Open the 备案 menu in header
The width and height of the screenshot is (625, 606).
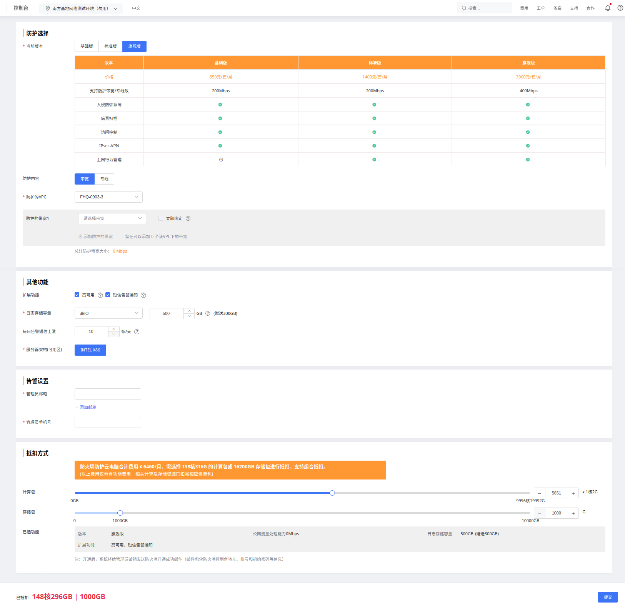(x=557, y=8)
